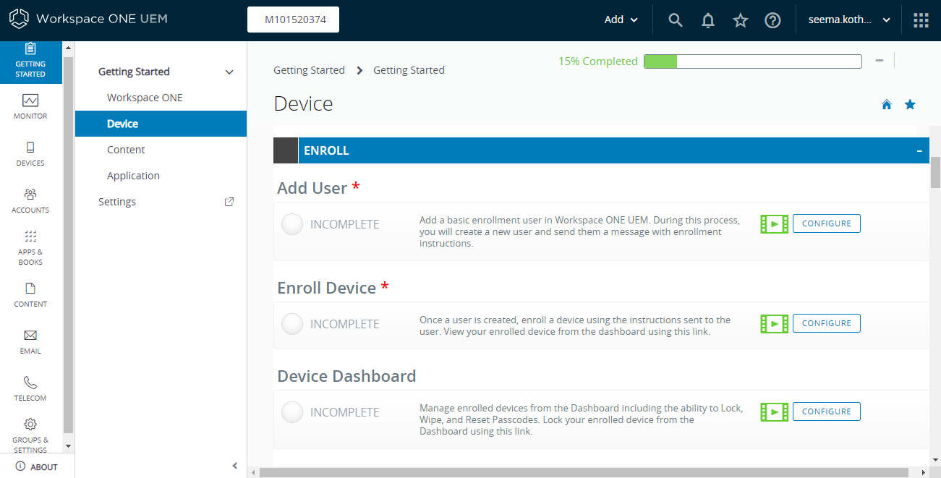Toggle Enroll Device incomplete status circle

[x=292, y=325]
